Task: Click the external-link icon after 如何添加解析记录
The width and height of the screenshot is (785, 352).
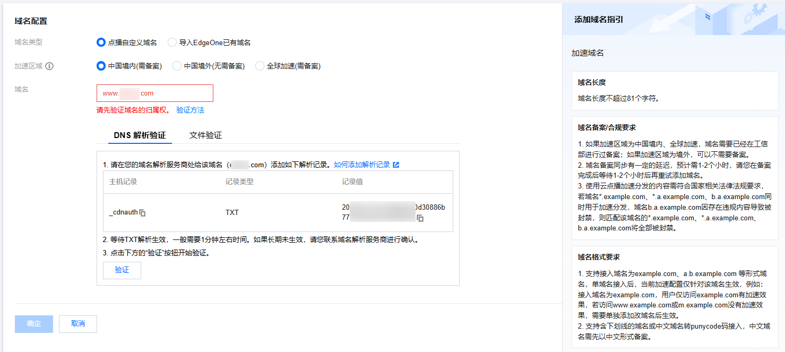Action: [x=396, y=165]
